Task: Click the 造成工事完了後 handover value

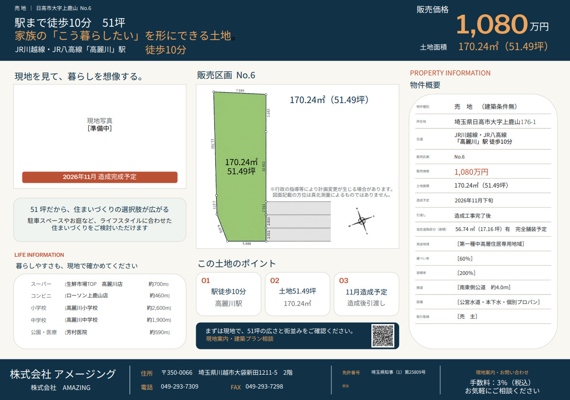Action: (473, 216)
